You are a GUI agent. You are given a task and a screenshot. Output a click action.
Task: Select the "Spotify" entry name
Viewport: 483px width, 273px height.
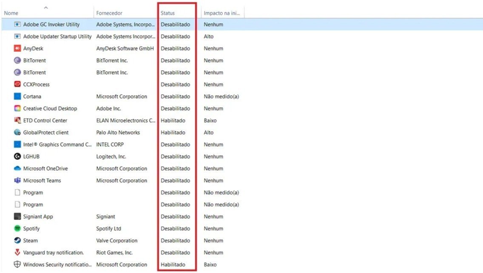click(31, 228)
